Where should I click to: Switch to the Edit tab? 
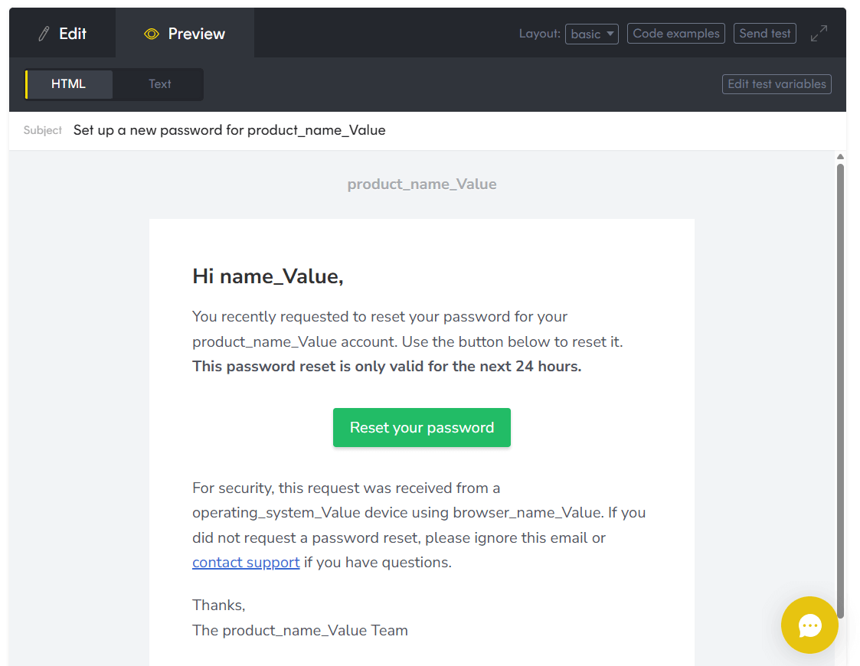coord(62,33)
